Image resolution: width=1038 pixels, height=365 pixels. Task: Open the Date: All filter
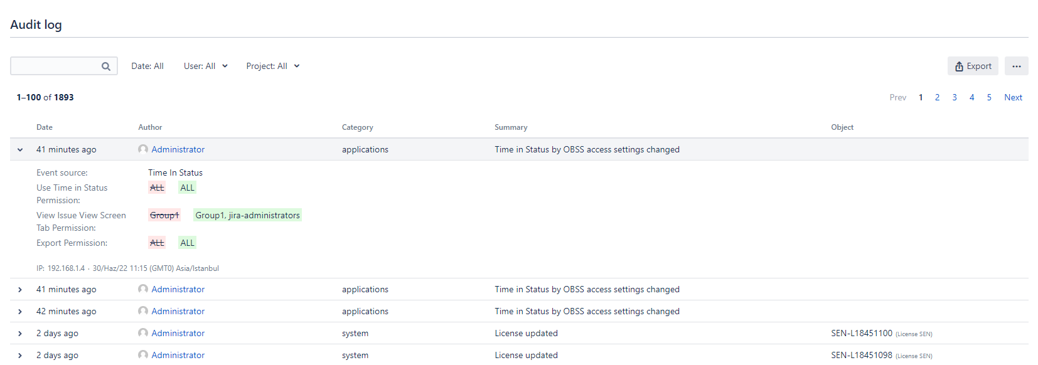point(147,66)
